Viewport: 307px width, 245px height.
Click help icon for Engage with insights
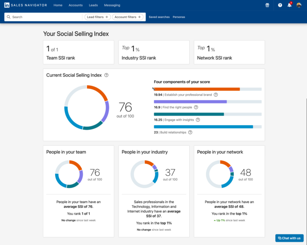pyautogui.click(x=198, y=120)
